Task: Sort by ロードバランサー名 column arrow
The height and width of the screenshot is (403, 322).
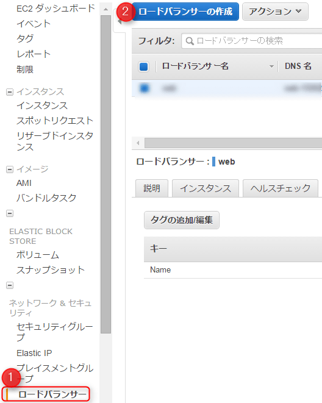Action: [271, 66]
